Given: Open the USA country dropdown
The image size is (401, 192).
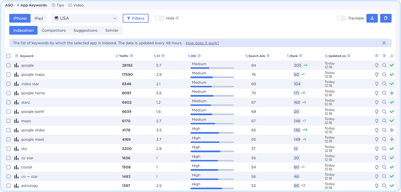Looking at the screenshot, I should tap(85, 18).
